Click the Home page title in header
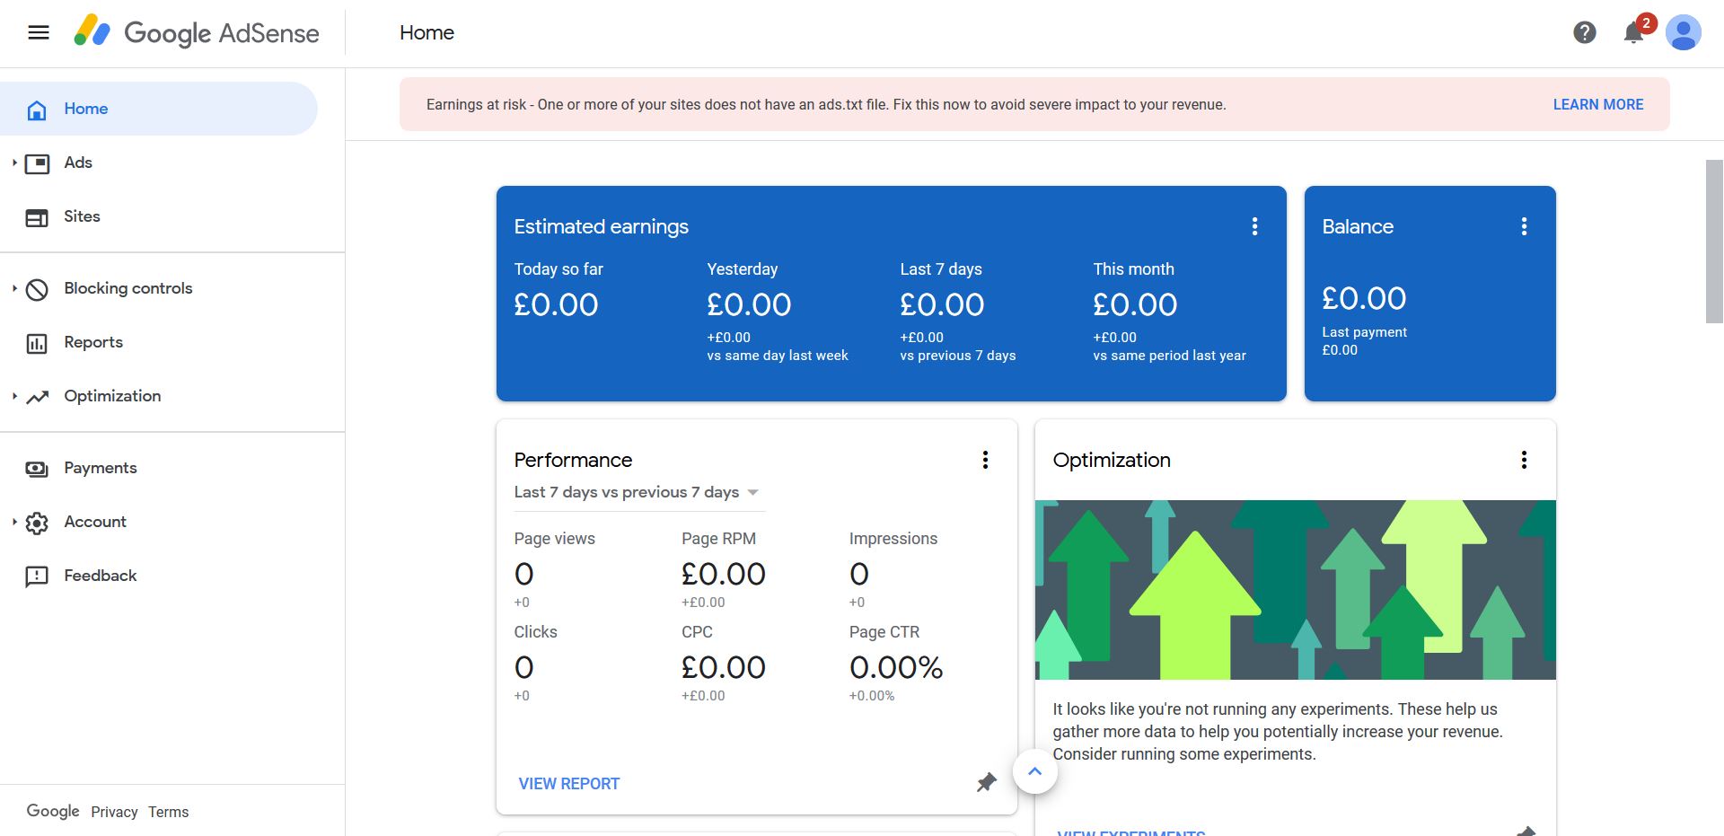The image size is (1724, 836). point(427,33)
